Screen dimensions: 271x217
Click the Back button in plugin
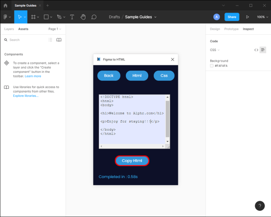coord(109,76)
